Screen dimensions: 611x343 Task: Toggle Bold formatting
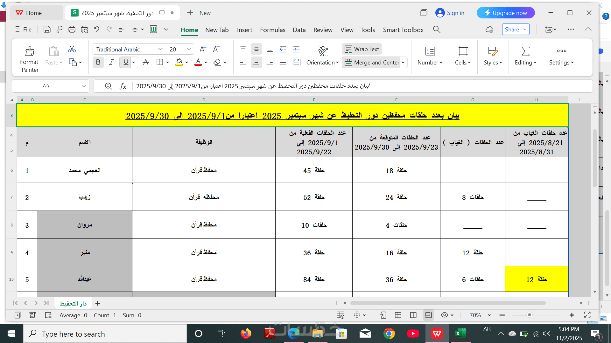point(98,62)
